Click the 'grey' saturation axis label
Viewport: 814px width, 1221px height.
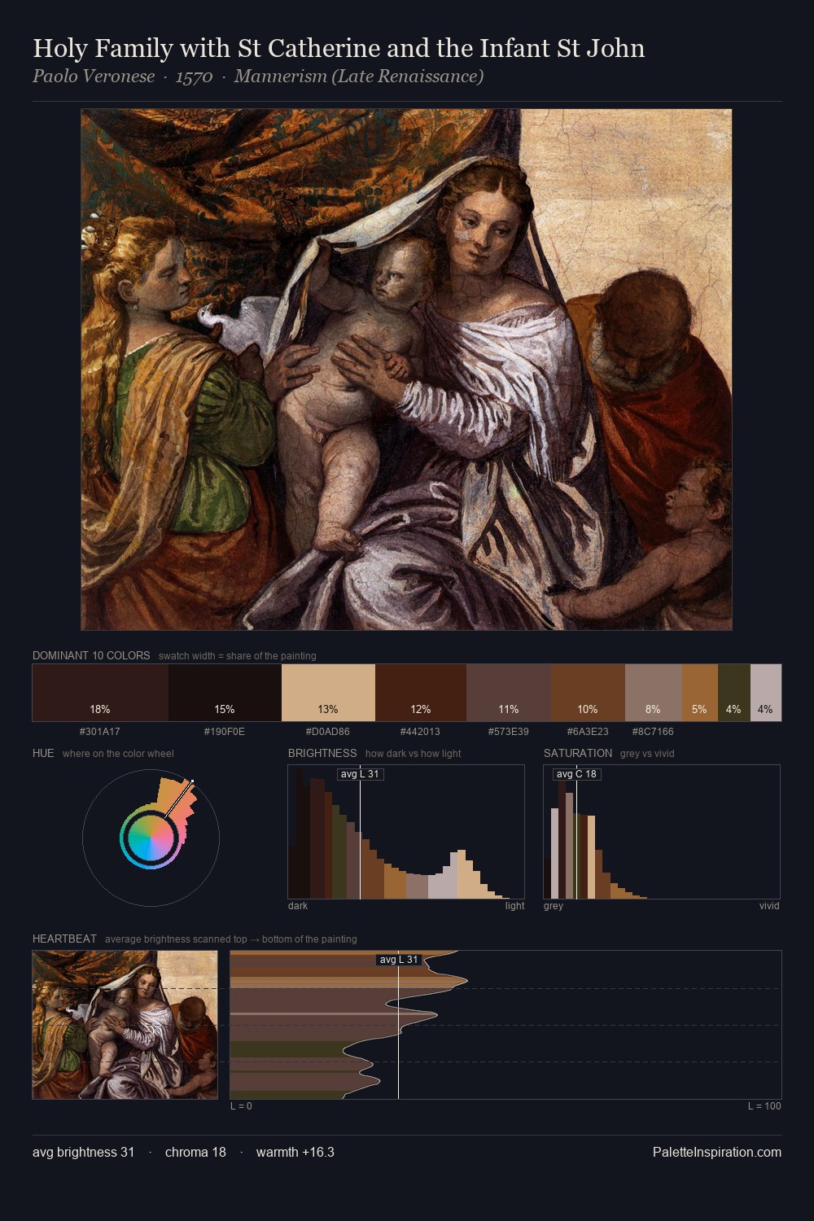[554, 906]
